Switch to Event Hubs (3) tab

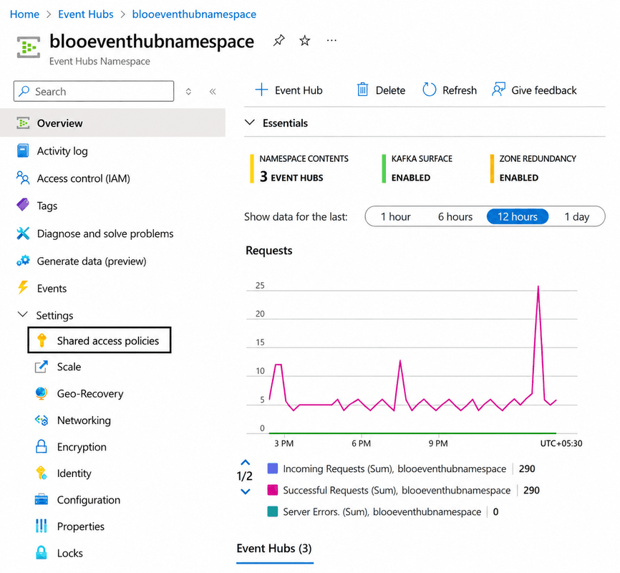274,549
